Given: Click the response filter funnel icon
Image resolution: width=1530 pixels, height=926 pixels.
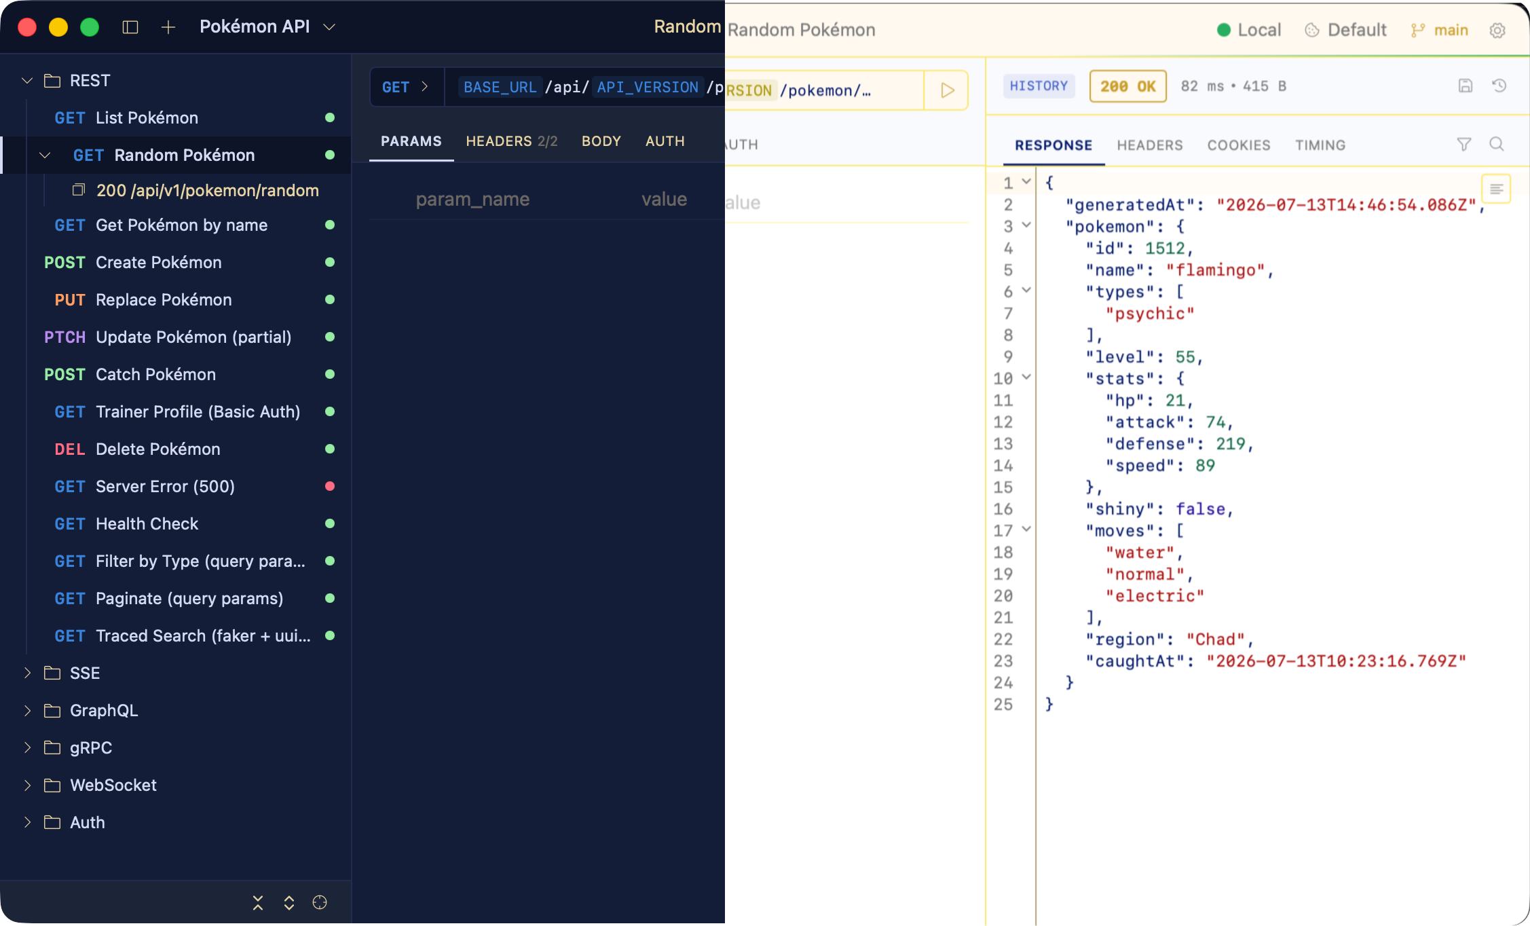Looking at the screenshot, I should point(1464,144).
